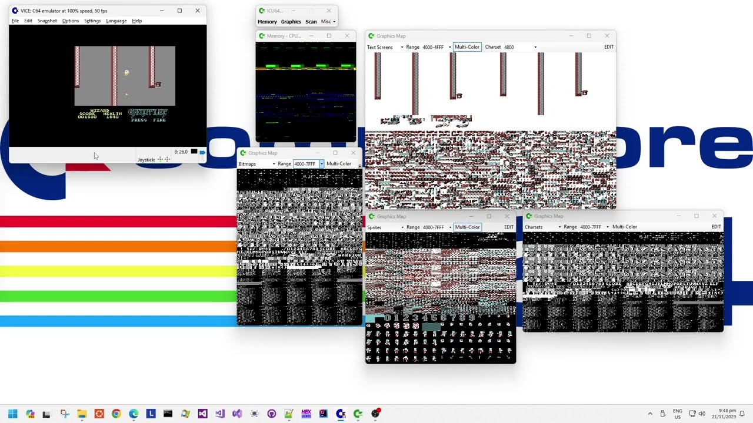Open the File menu in VICE

point(15,21)
